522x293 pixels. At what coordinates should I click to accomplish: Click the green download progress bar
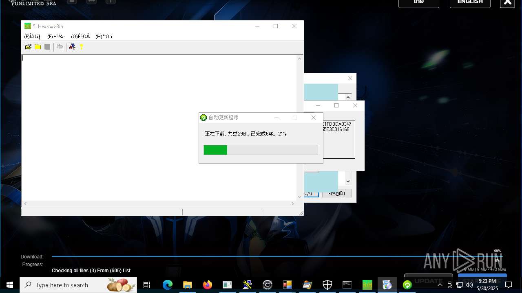(261, 150)
